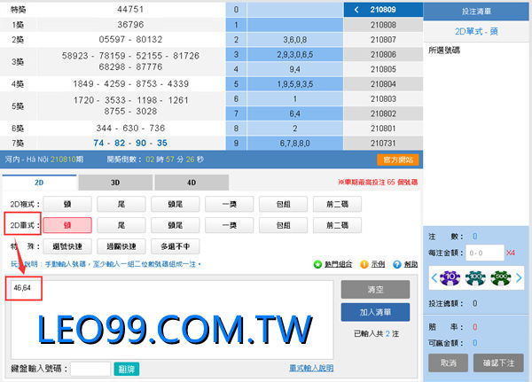Select draw period 210802
The image size is (532, 382).
[x=383, y=113]
